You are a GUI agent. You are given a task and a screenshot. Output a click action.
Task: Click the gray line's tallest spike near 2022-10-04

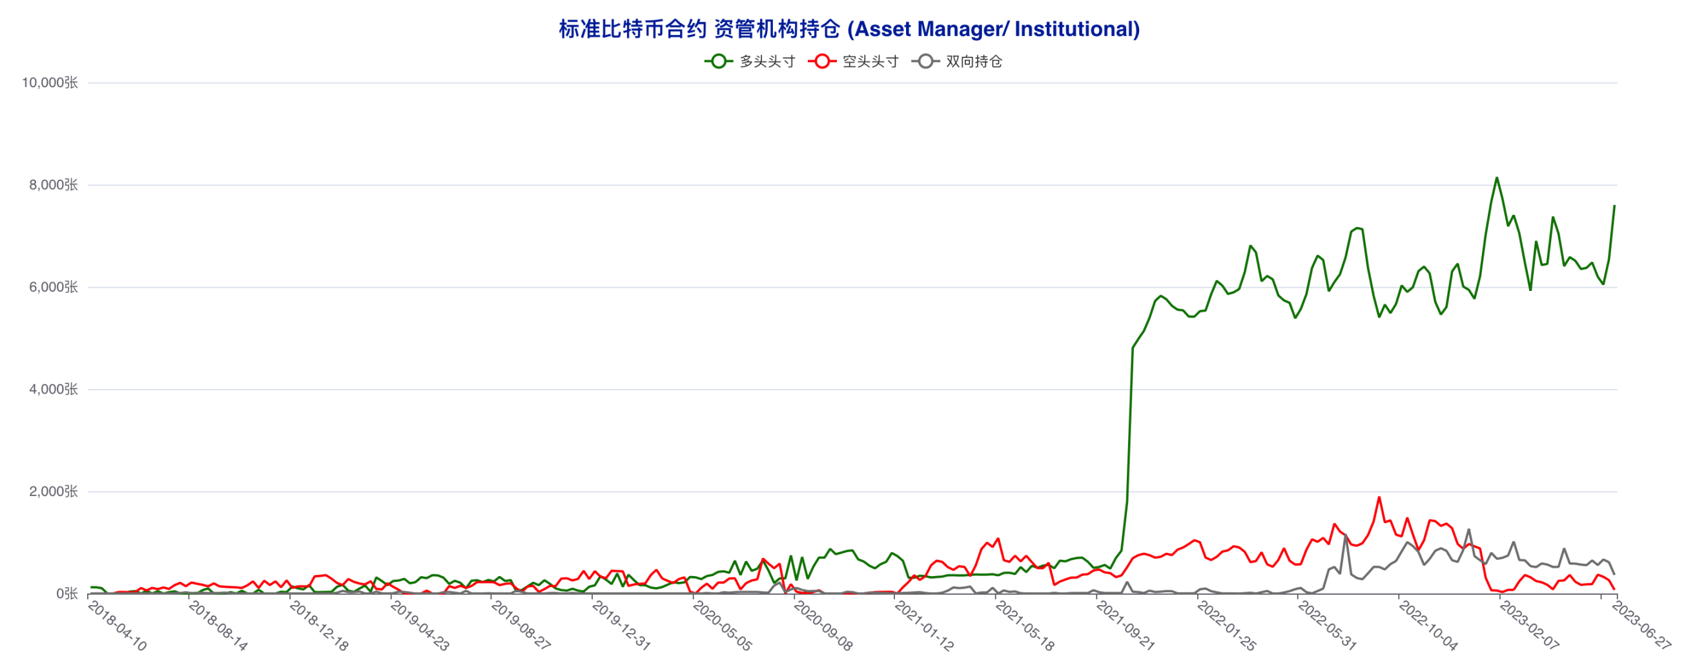point(1468,529)
